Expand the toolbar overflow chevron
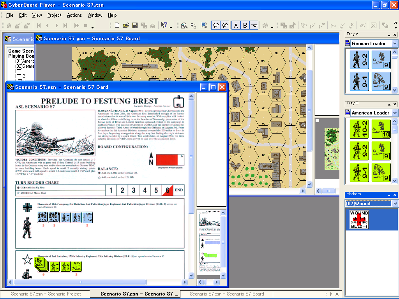 click(395, 23)
